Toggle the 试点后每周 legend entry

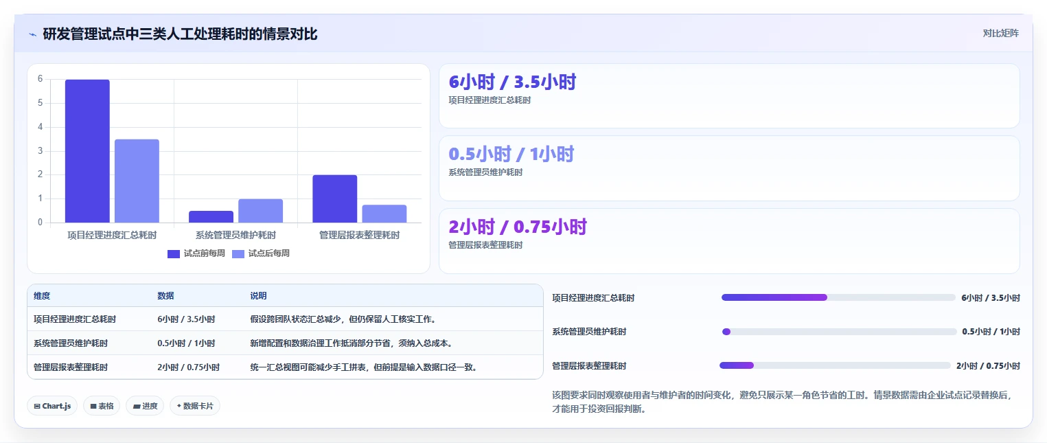tap(261, 253)
